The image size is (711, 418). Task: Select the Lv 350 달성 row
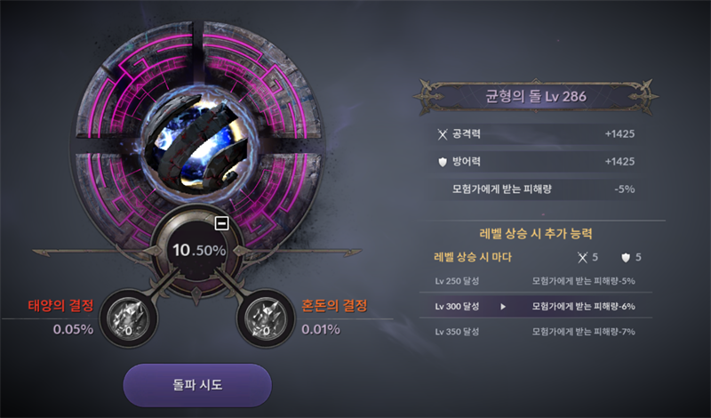pos(536,332)
